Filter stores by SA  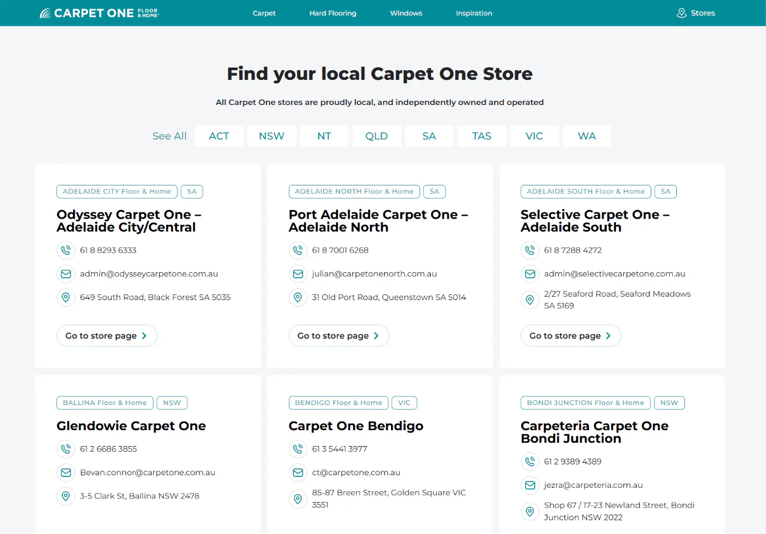click(x=429, y=136)
